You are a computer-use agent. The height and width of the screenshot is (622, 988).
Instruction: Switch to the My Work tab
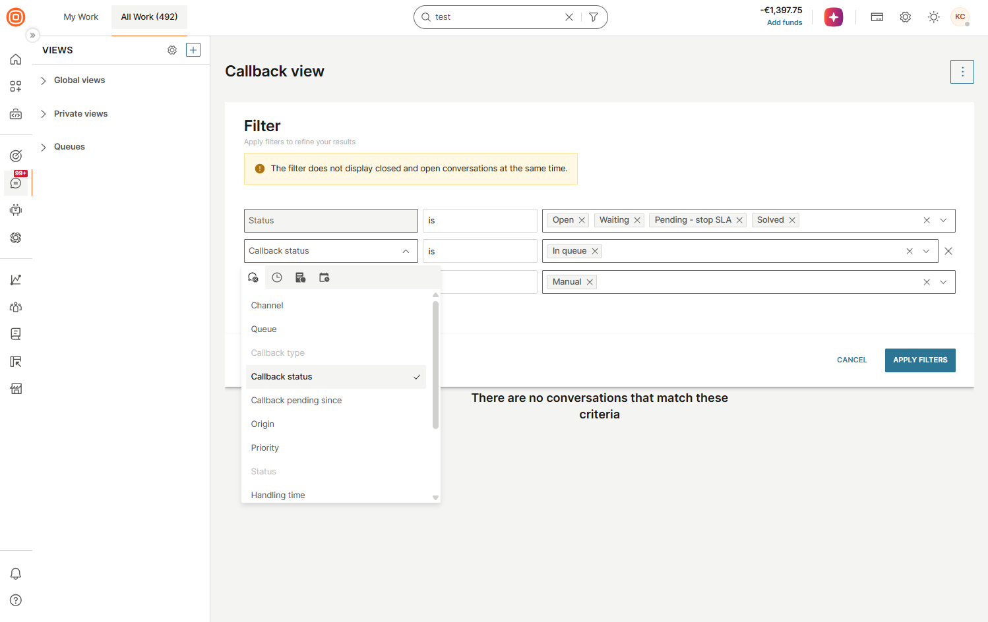point(80,17)
